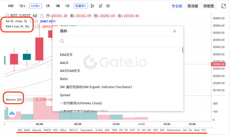The height and width of the screenshot is (136, 231).
Task: Open the 1小时 hour interval dropdown
Action: (36, 6)
